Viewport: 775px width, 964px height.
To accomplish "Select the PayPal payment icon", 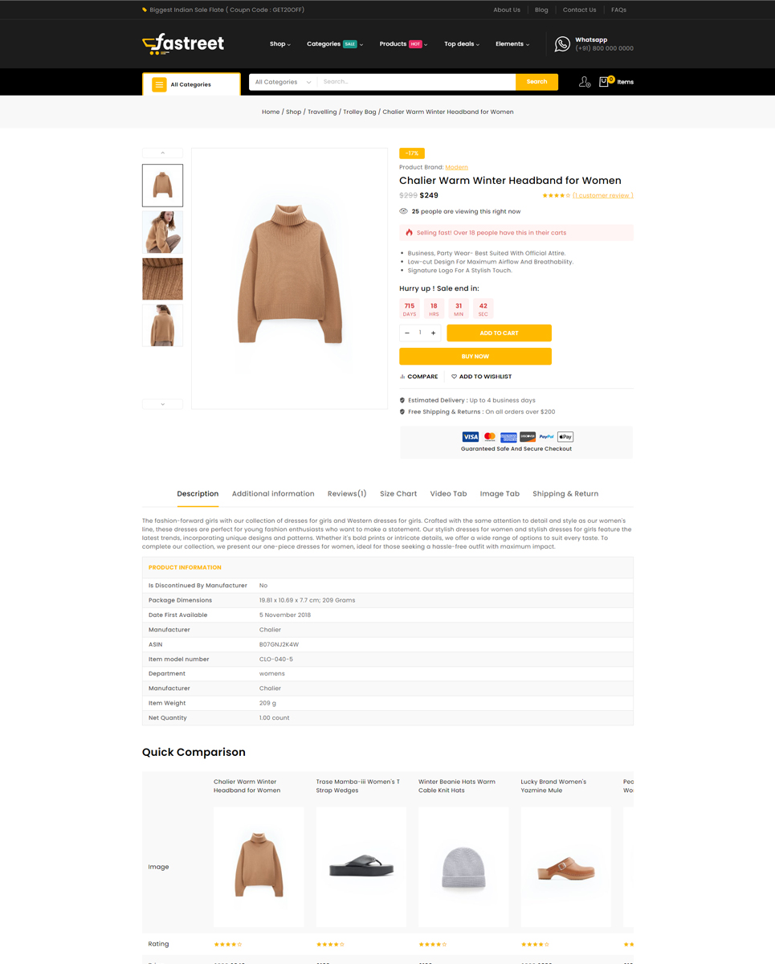I will pos(546,437).
